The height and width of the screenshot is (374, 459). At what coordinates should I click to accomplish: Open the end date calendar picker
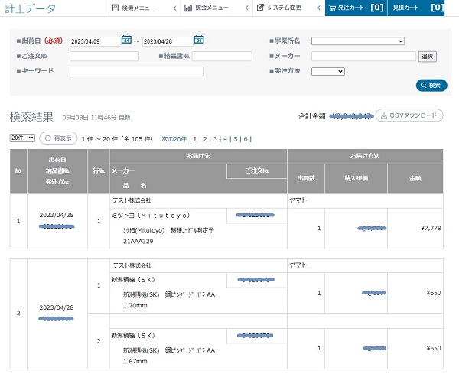(199, 41)
